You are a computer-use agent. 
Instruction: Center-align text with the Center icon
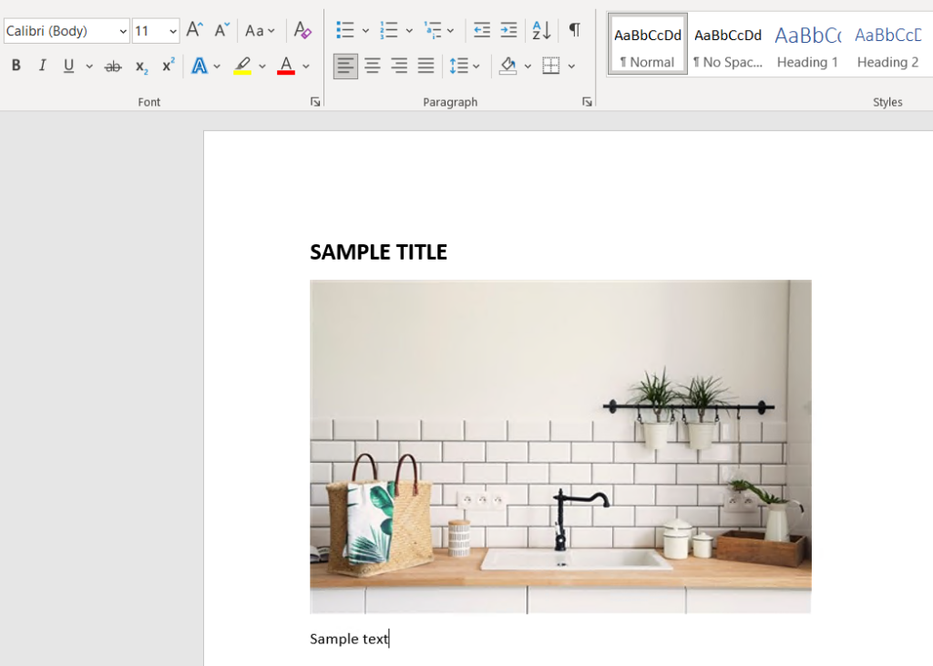373,67
